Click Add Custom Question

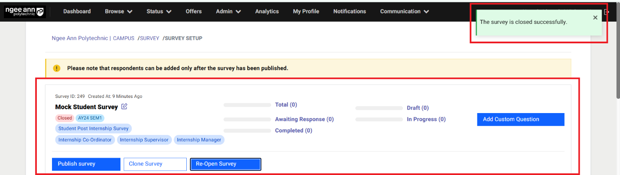coord(520,120)
